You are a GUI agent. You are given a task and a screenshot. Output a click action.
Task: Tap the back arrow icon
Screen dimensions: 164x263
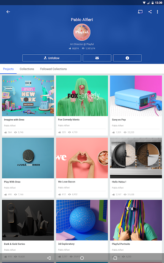8,12
